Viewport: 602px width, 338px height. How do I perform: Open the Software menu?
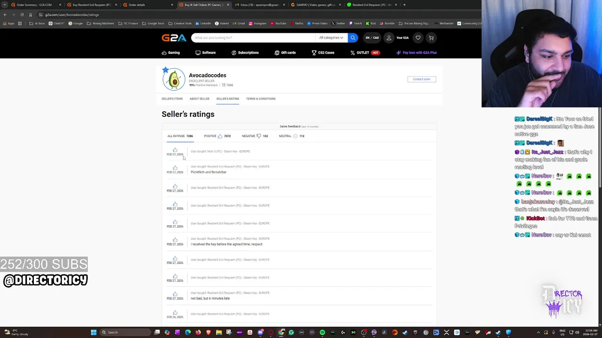pos(206,53)
